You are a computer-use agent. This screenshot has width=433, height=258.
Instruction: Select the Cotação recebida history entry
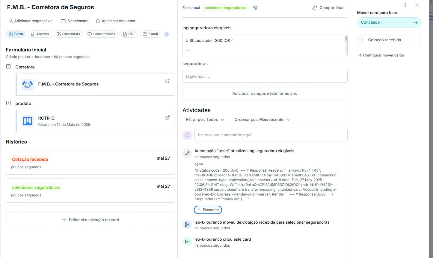90,162
